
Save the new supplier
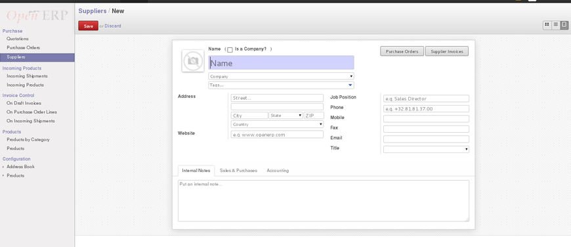coord(88,26)
